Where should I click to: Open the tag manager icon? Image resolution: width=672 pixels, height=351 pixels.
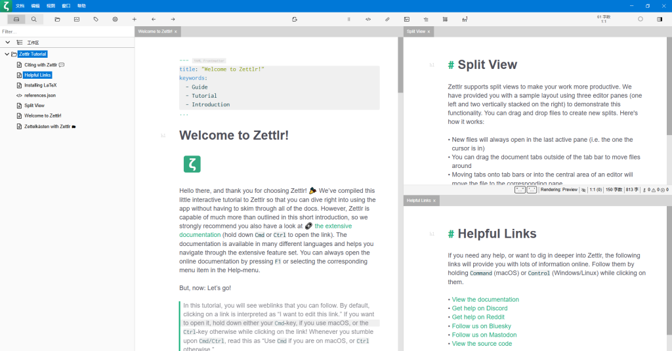point(96,19)
